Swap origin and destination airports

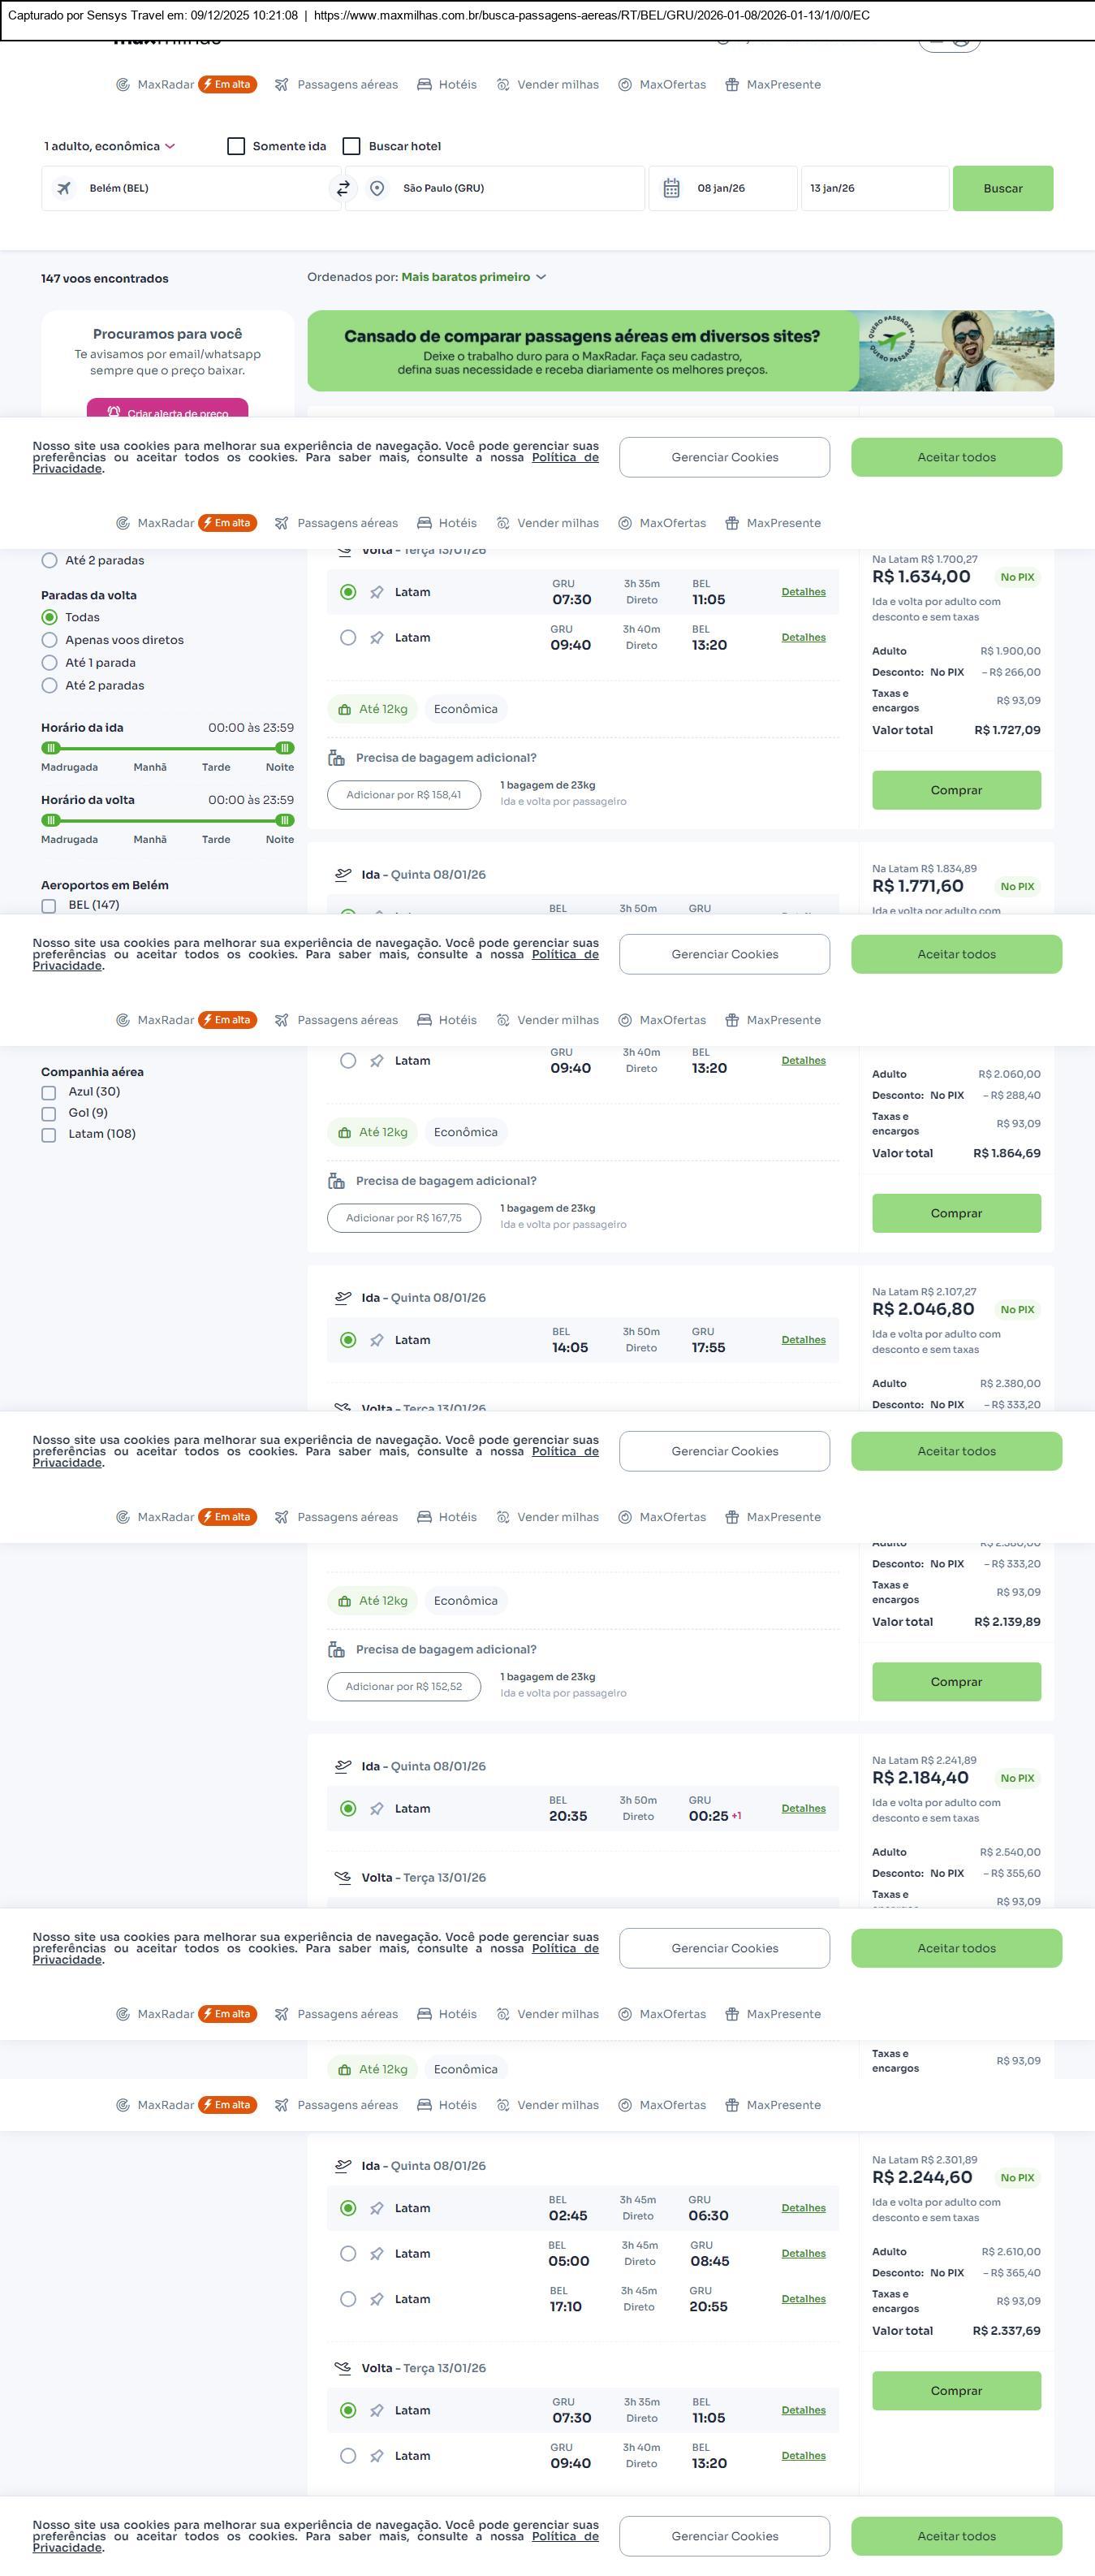pos(343,188)
